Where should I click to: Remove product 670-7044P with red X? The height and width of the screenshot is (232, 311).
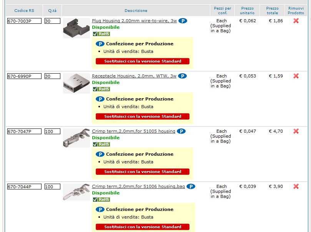(296, 186)
